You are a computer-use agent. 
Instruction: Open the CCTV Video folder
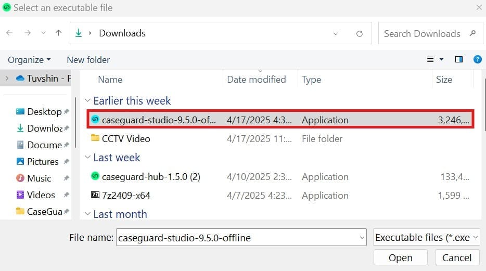click(126, 139)
